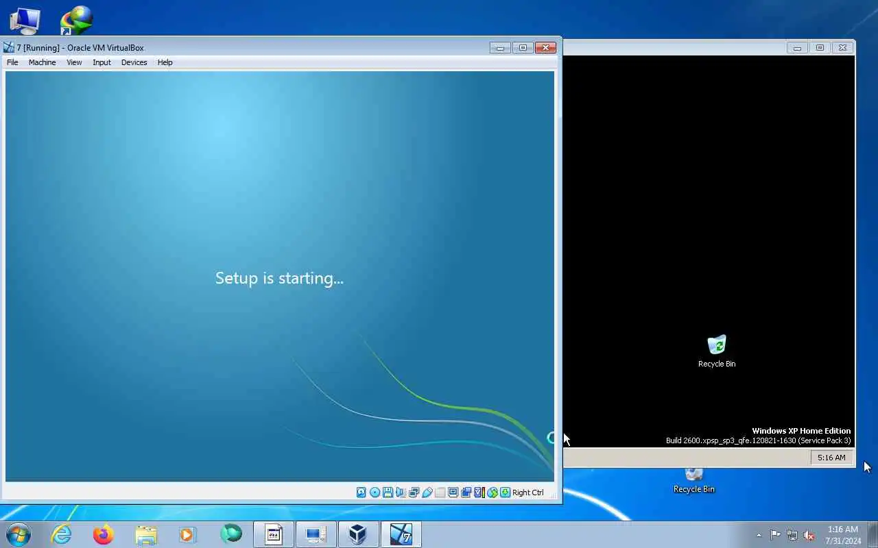Switch to the document window taskbar button
The width and height of the screenshot is (878, 548).
click(x=274, y=534)
